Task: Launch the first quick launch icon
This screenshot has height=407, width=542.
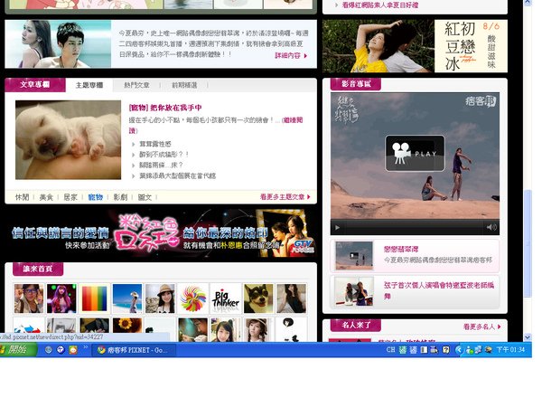Action: pos(49,350)
